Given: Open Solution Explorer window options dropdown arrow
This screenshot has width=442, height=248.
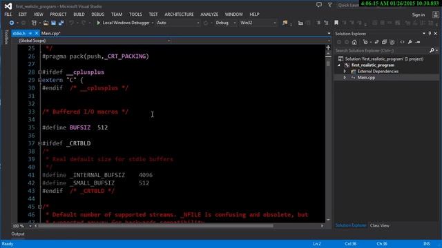Looking at the screenshot, I should [x=423, y=34].
